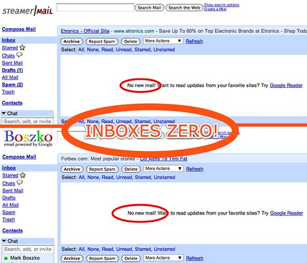The width and height of the screenshot is (307, 263).
Task: Click the star icon beside Starred in Steamer Mail
Action: [22, 47]
